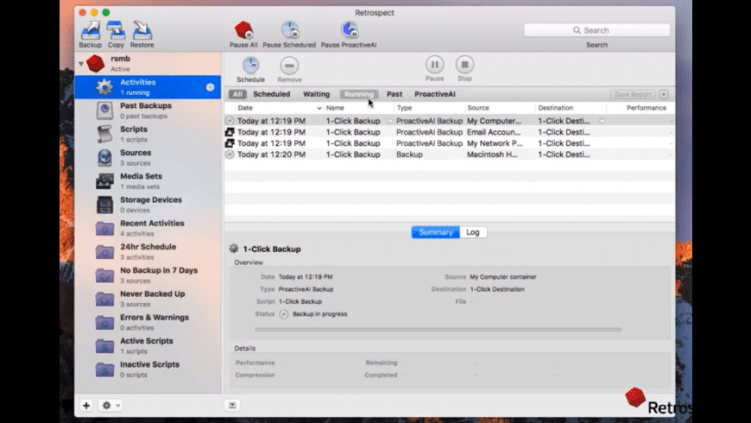751x423 pixels.
Task: Select the Email Accoun... activity row
Action: [449, 132]
